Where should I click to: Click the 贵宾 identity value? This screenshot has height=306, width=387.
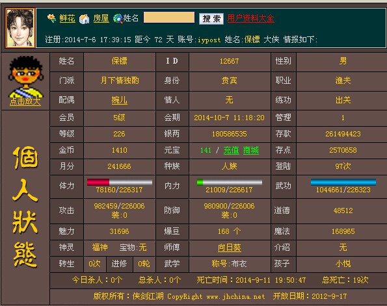(x=230, y=81)
